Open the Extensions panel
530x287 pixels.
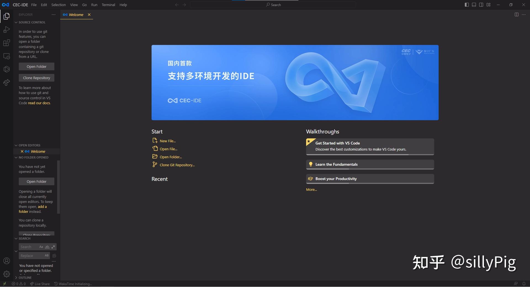[6, 43]
